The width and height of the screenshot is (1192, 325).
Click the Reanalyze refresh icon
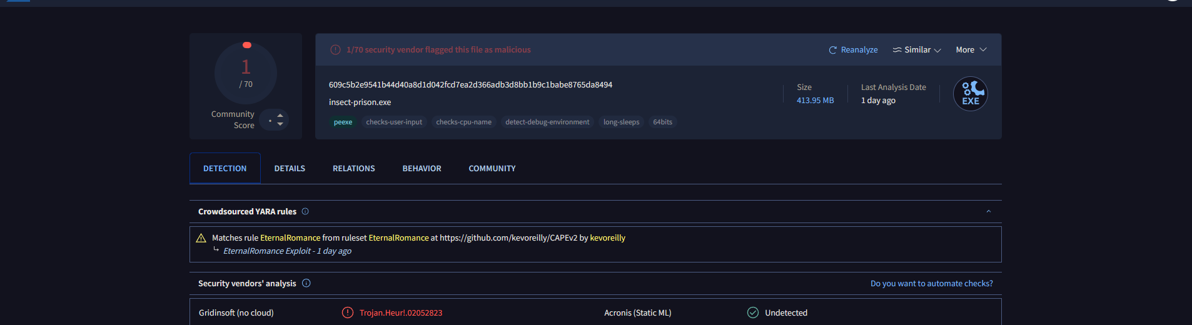click(832, 50)
